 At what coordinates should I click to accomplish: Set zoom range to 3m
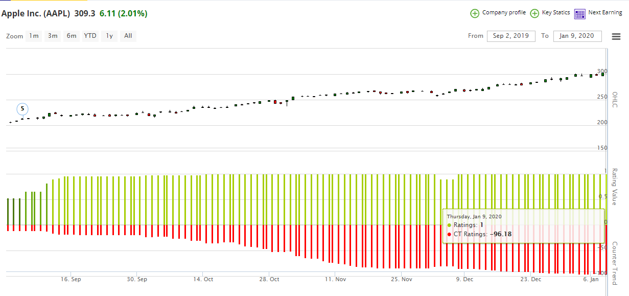point(53,36)
